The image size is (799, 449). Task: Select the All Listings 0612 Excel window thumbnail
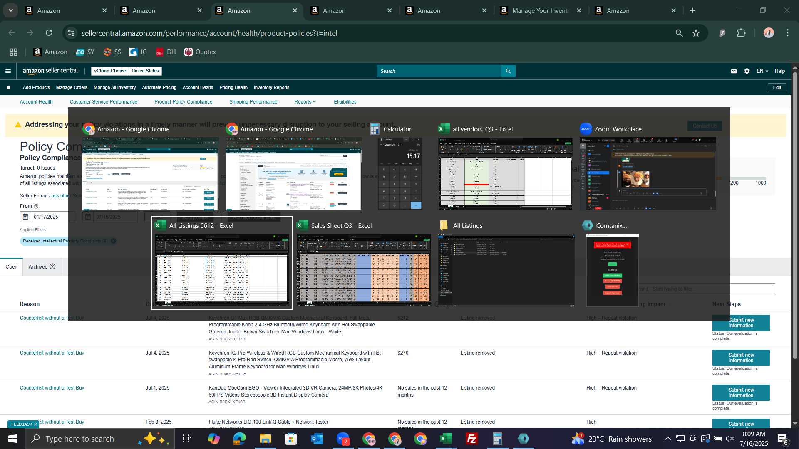[x=222, y=263]
